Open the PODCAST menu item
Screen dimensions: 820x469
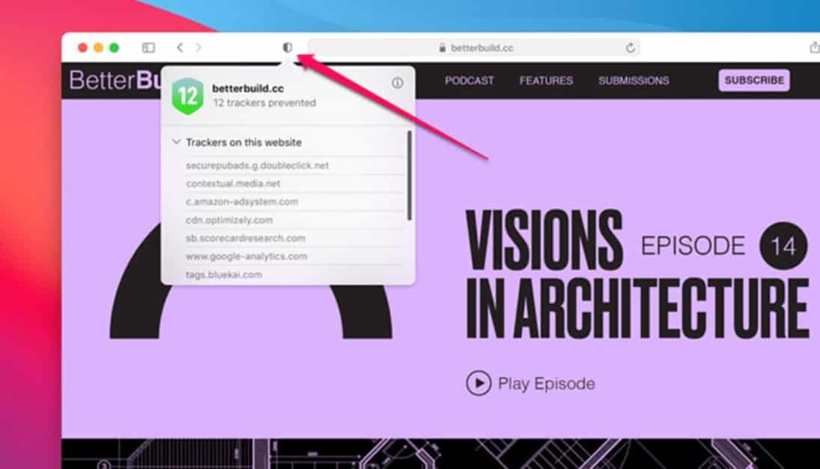[469, 81]
